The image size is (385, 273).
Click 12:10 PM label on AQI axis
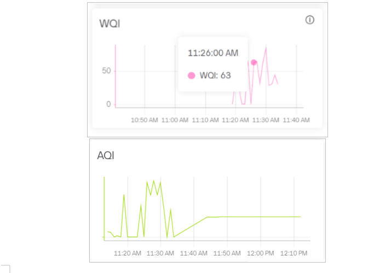click(x=294, y=253)
